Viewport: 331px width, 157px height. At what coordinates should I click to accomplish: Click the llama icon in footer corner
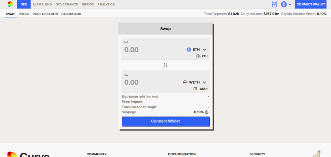pos(317,153)
